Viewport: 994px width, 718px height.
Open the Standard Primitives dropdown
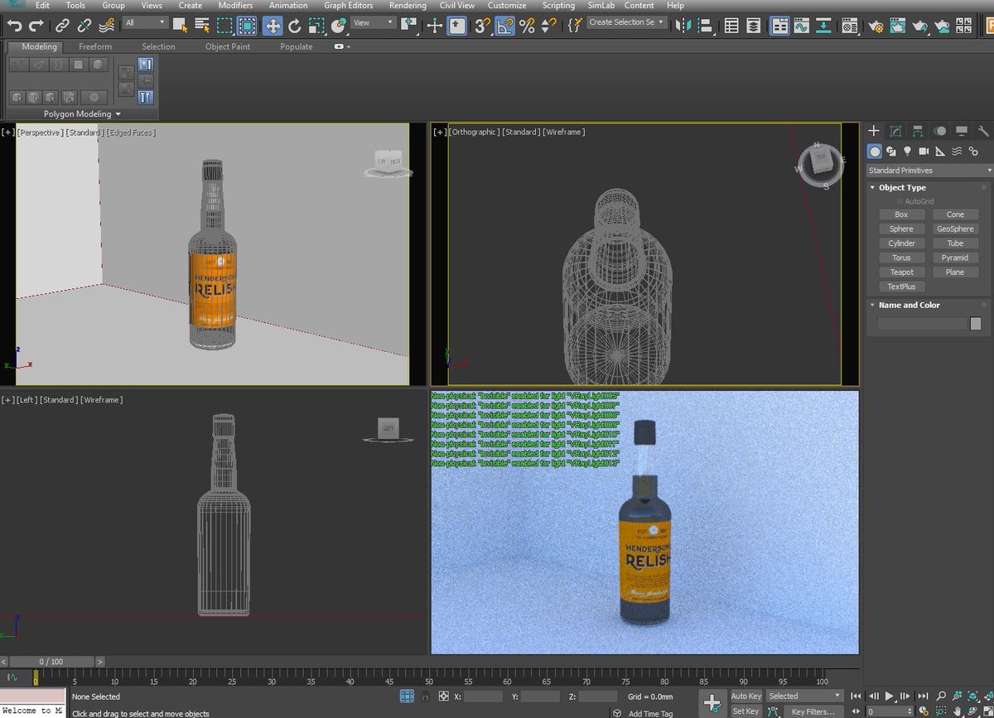(x=929, y=170)
